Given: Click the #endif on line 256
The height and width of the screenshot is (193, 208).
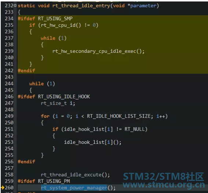Looking at the screenshot, I should pos(26,162).
